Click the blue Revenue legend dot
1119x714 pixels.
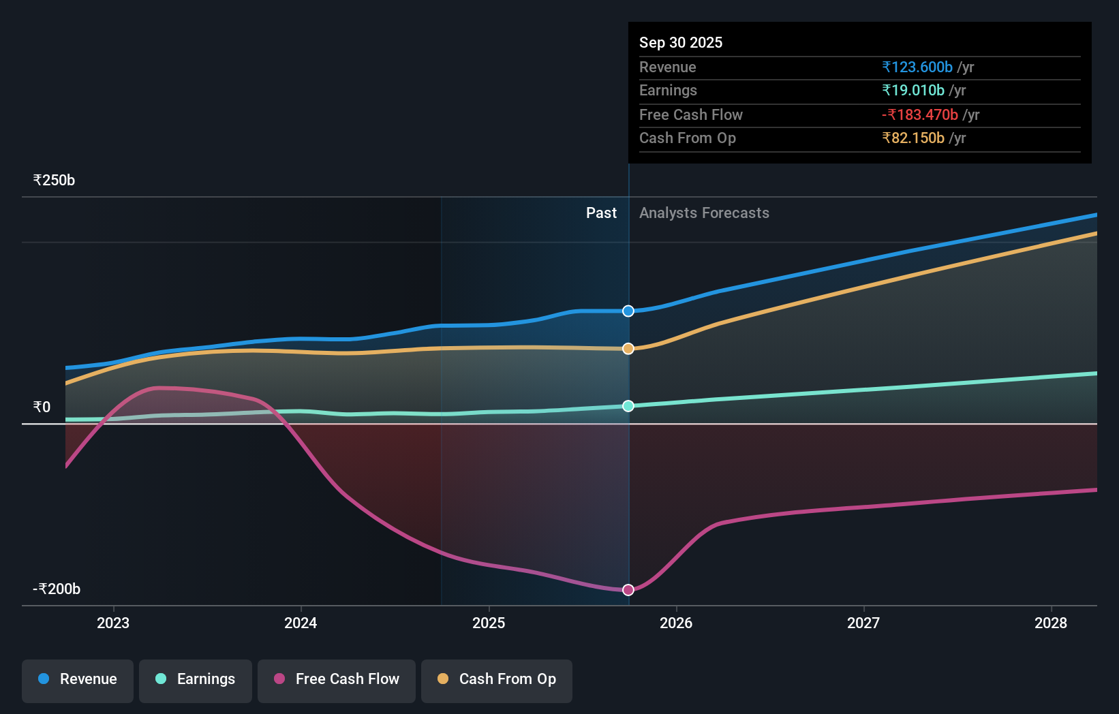click(44, 679)
